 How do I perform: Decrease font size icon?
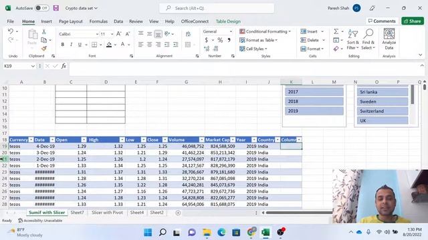point(128,34)
